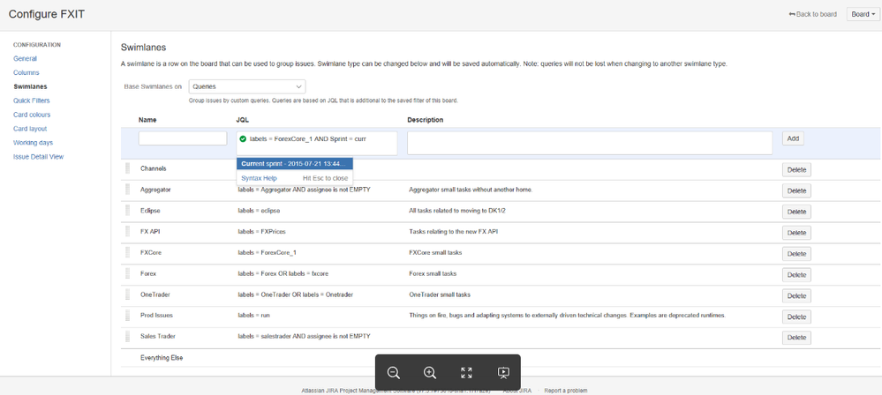Click the FX API swimlane name
The width and height of the screenshot is (882, 395).
150,232
